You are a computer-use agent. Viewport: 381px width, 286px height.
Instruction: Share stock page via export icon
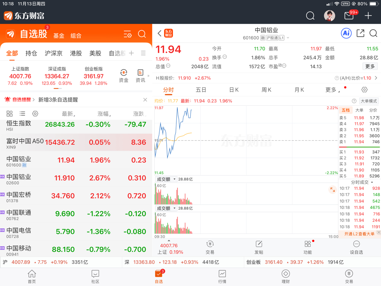(x=360, y=33)
